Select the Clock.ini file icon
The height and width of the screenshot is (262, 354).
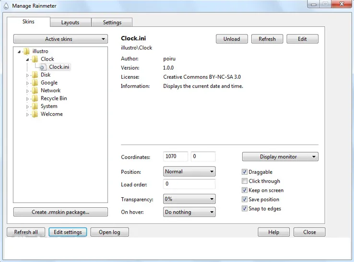pyautogui.click(x=42, y=67)
